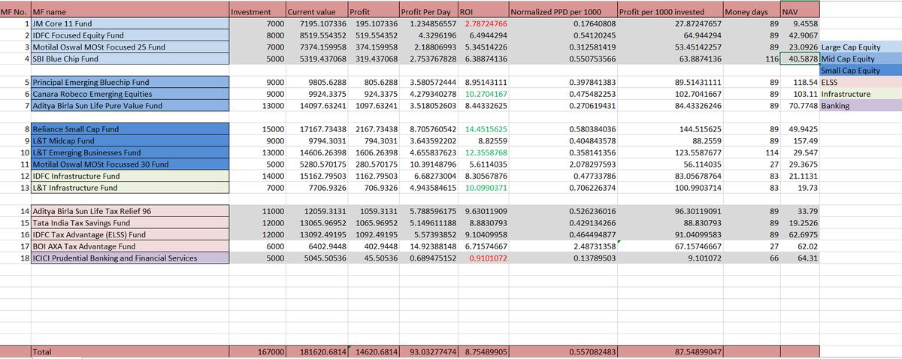Screen dimensions: 902x359
Task: Select 'Canara Robeco Emerging Equities' cell
Action: click(x=130, y=94)
